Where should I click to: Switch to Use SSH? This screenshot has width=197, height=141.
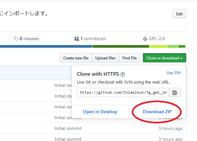click(174, 73)
